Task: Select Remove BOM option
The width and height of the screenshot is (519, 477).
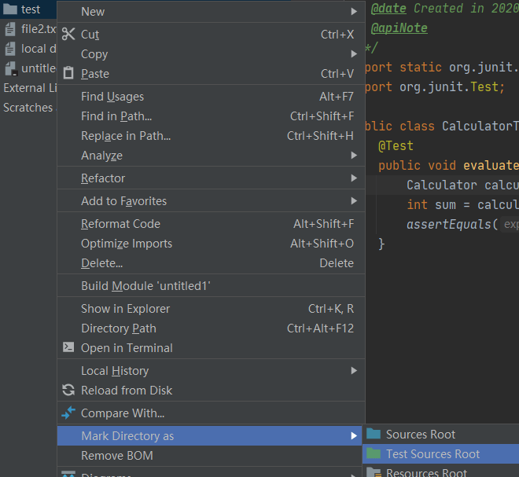Action: tap(117, 456)
